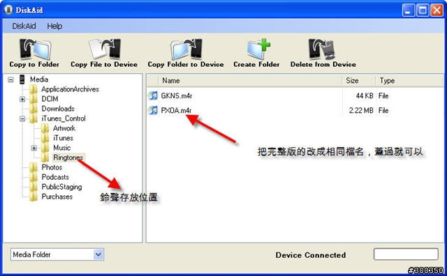
Task: Select the Media device root
Action: pos(39,79)
